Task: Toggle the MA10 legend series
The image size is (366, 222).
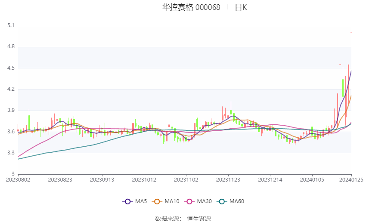Action: point(165,201)
